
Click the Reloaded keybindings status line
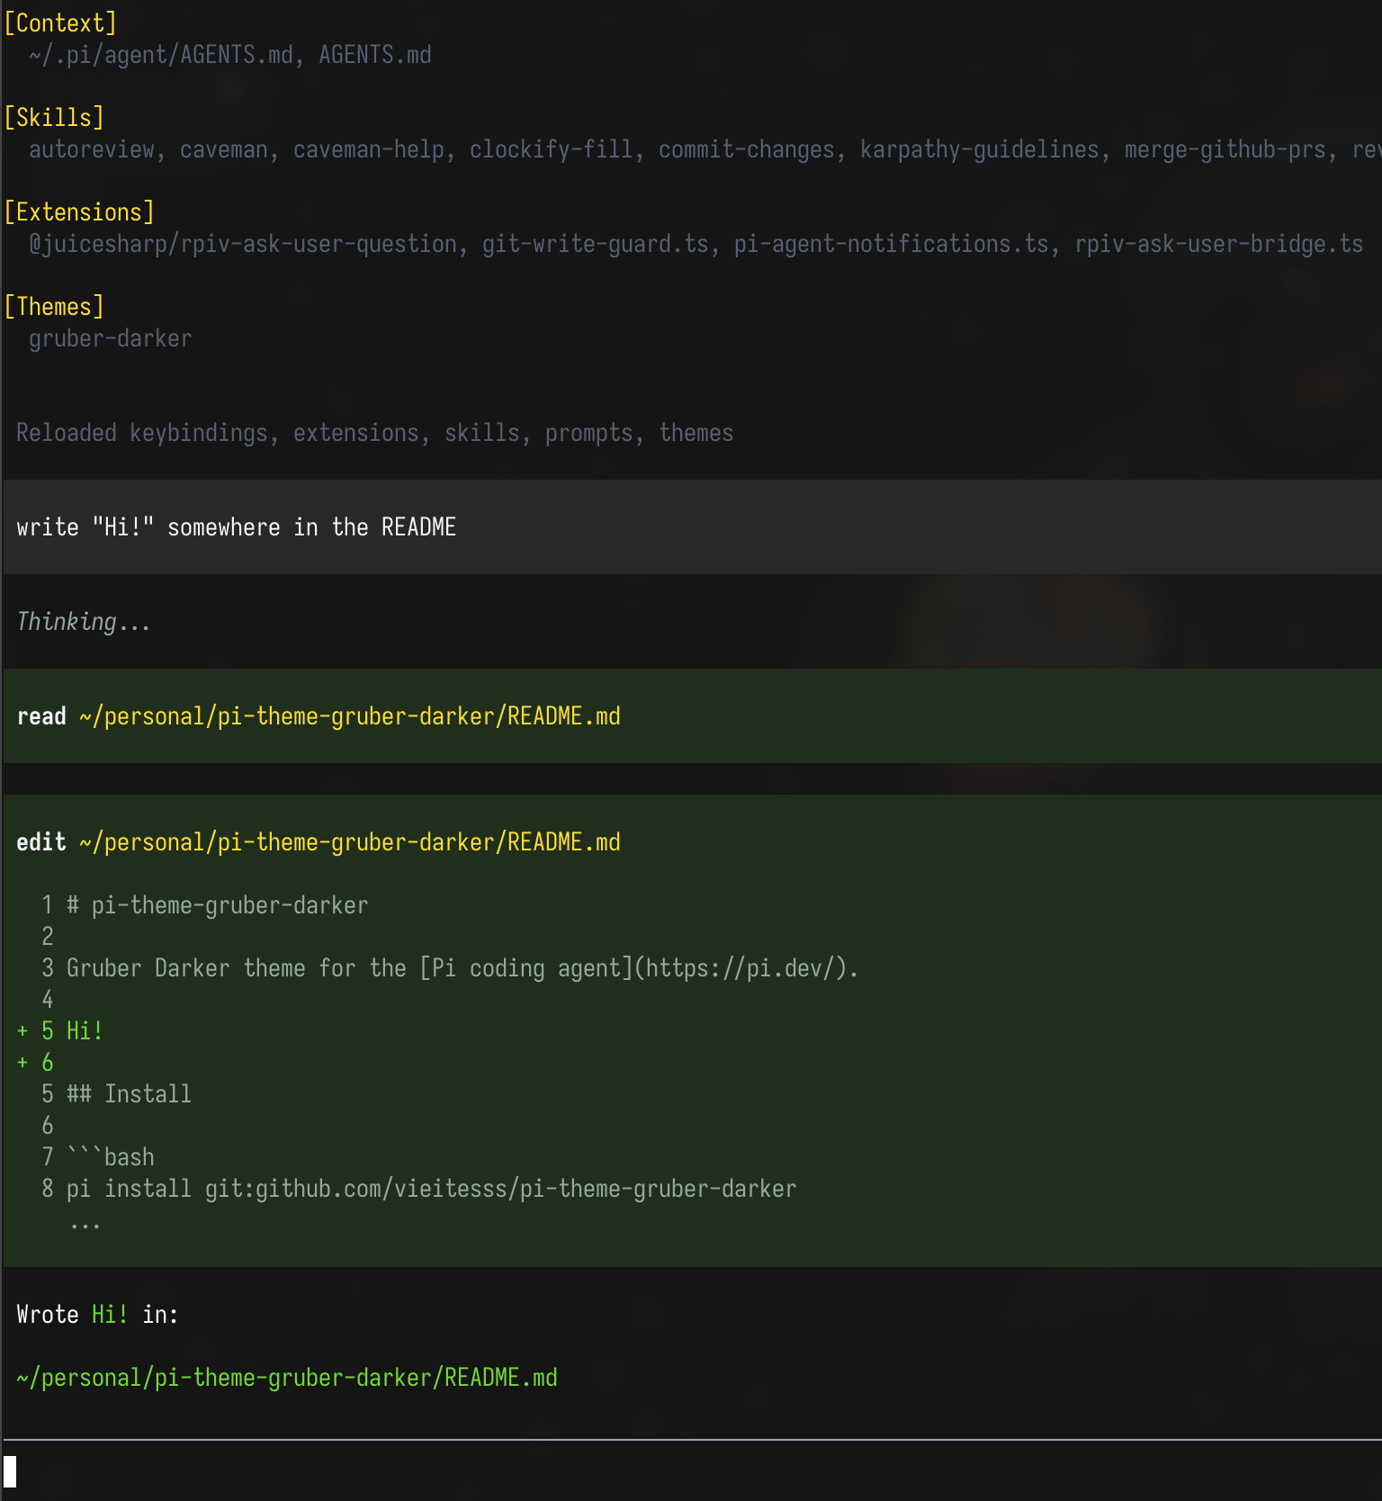click(x=374, y=433)
